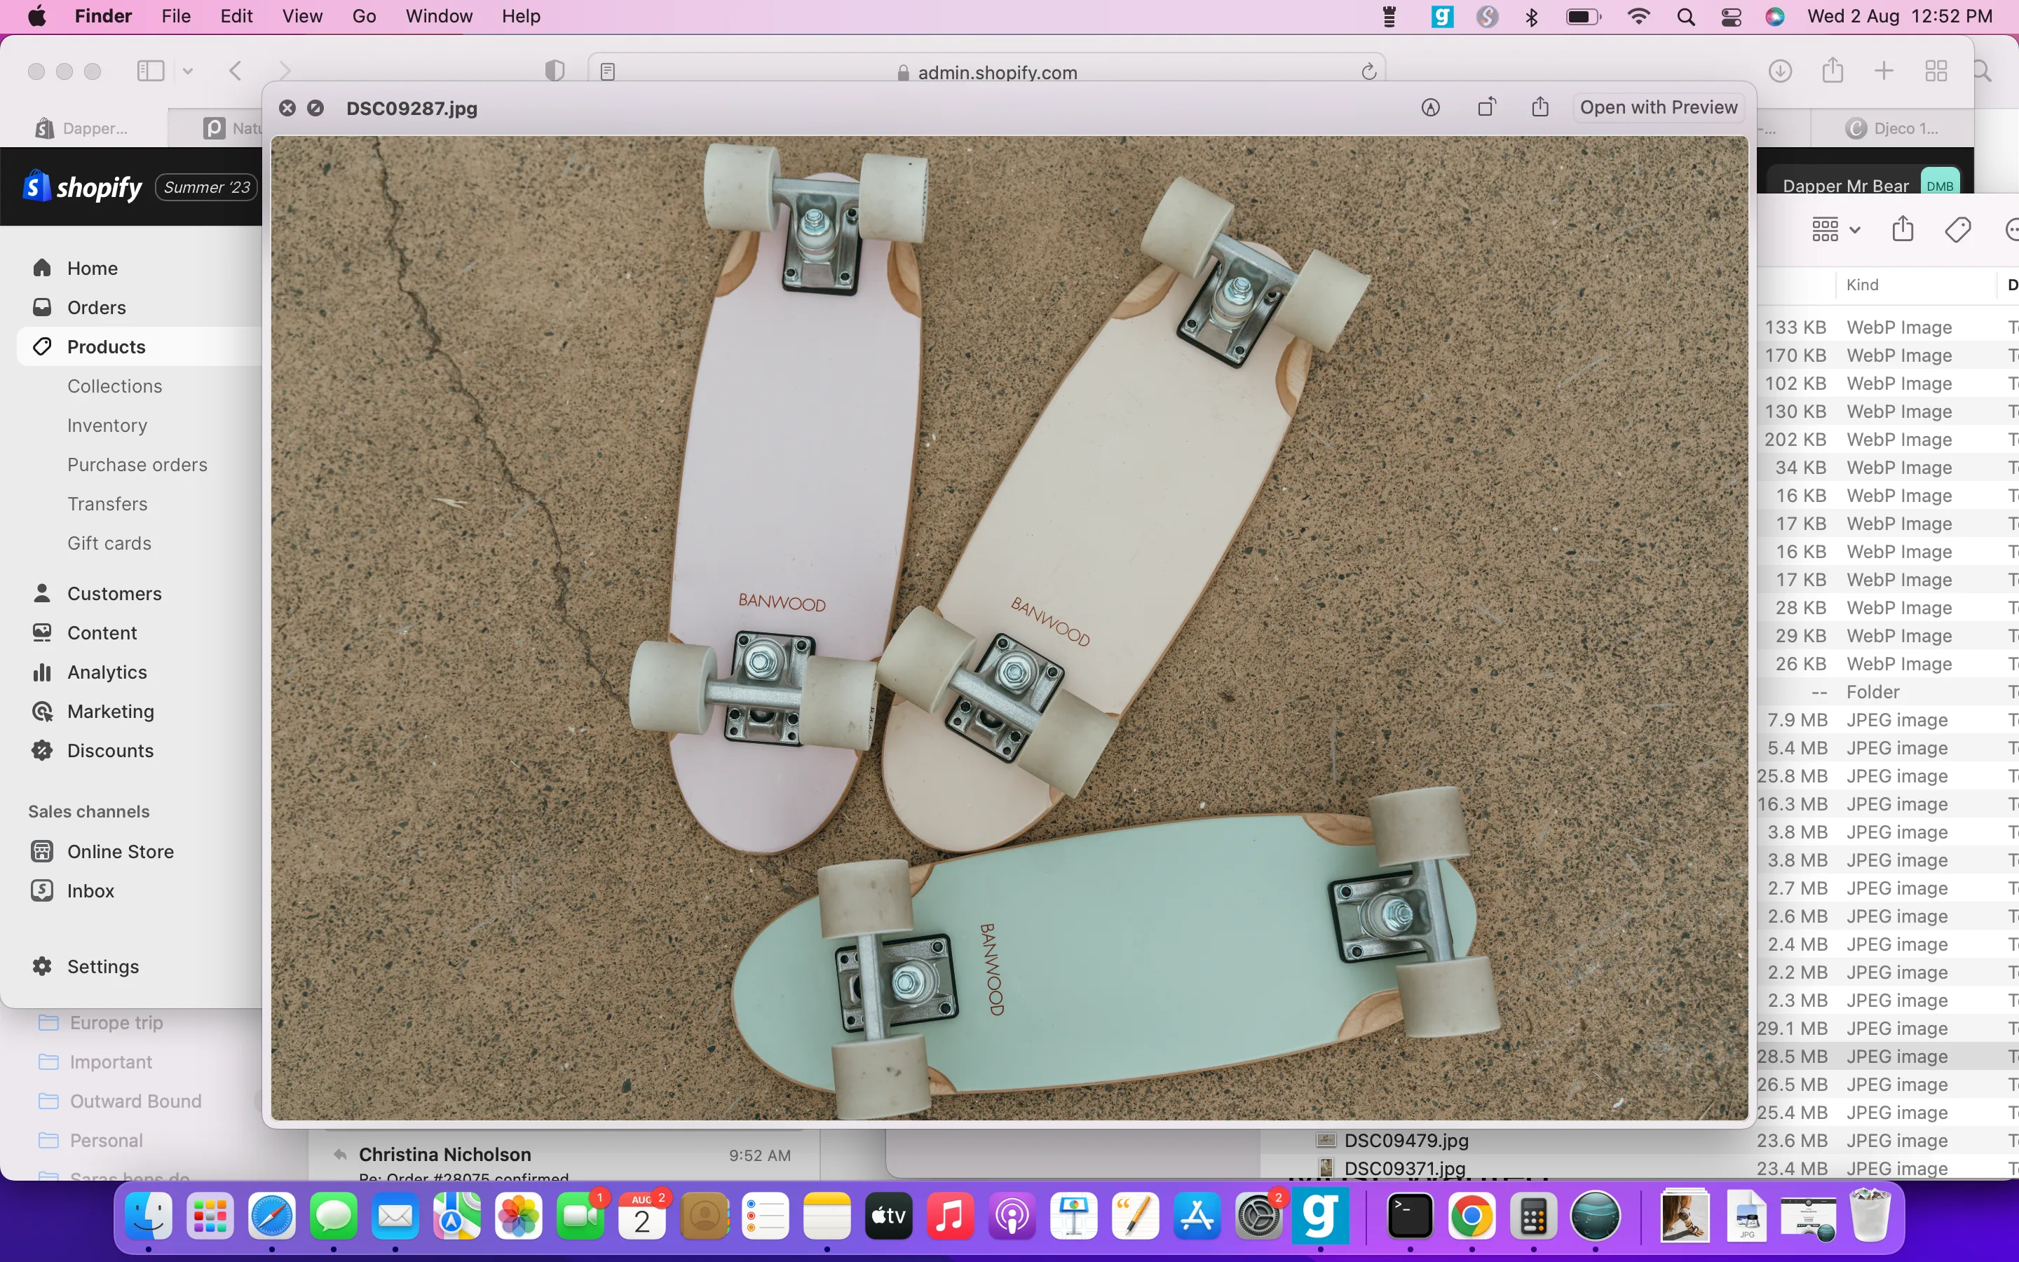Open Wi-Fi menu bar status

pos(1638,17)
